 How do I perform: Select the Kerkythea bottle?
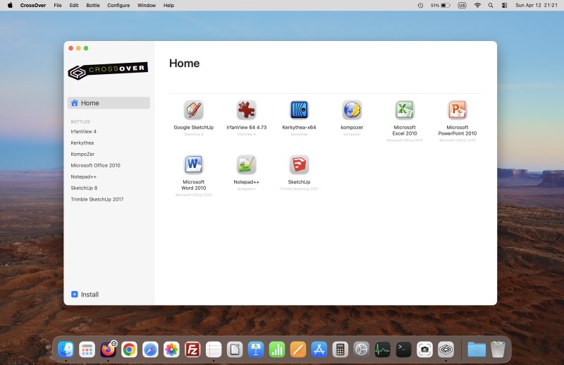pyautogui.click(x=82, y=143)
